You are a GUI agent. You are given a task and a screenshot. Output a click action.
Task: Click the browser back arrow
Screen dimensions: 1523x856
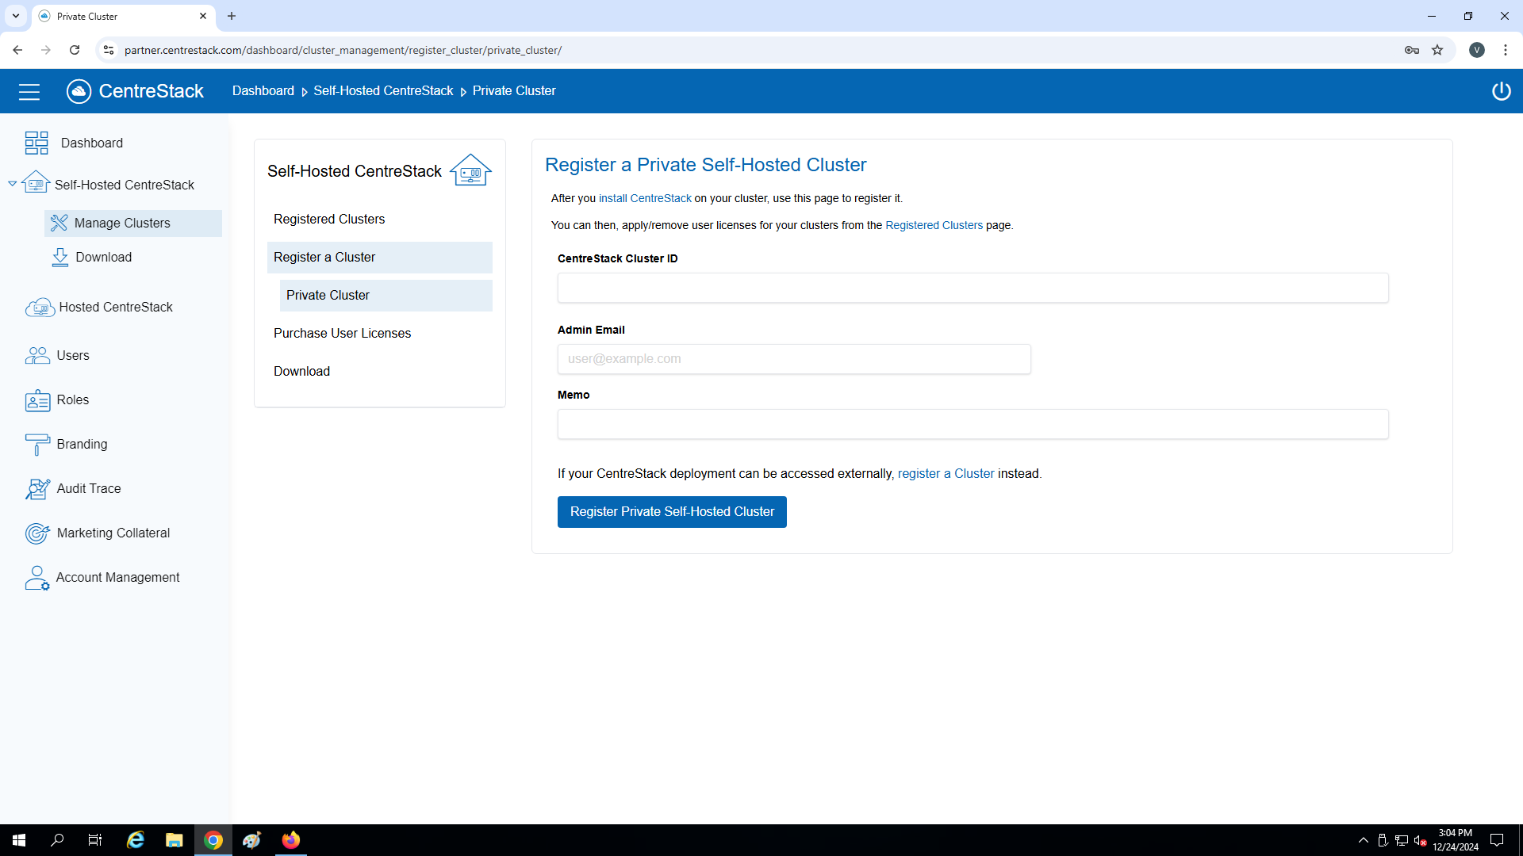[17, 50]
